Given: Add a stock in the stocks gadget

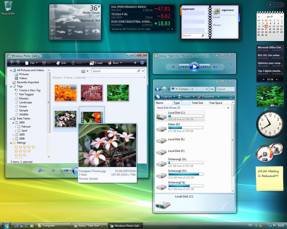Looking at the screenshot, I should (172, 29).
